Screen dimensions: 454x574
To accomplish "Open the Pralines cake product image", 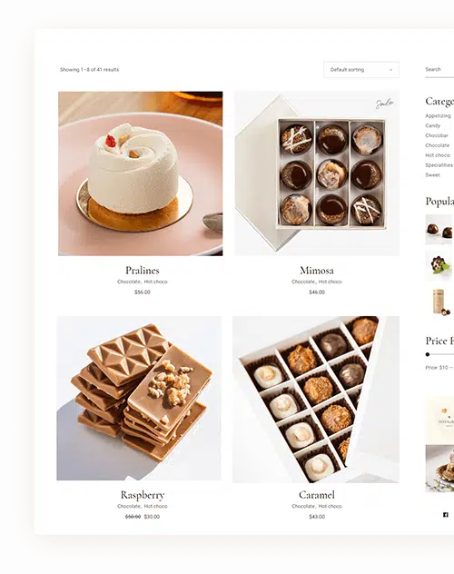I will 141,173.
